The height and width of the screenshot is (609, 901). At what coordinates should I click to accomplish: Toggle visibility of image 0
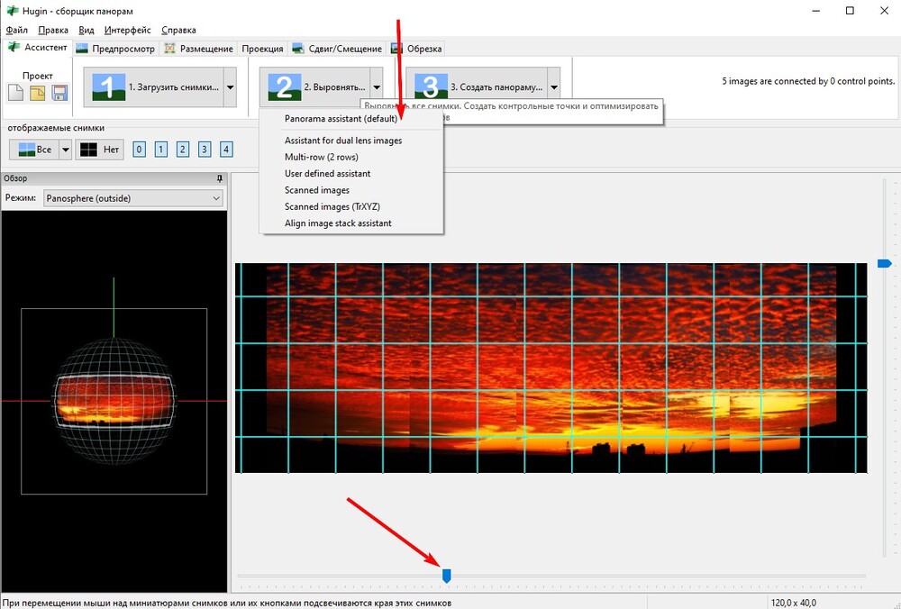pos(139,150)
